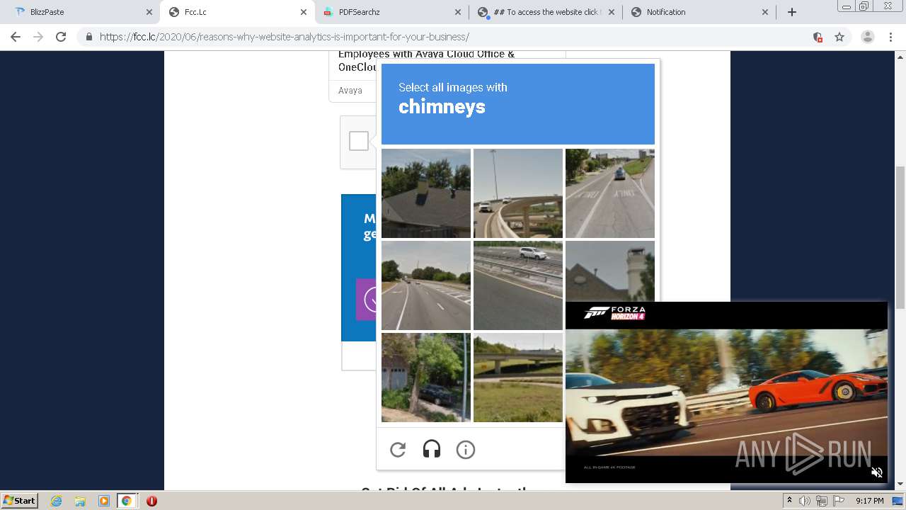The image size is (906, 510).
Task: Select the guardrail and white SUV tile
Action: pyautogui.click(x=518, y=285)
